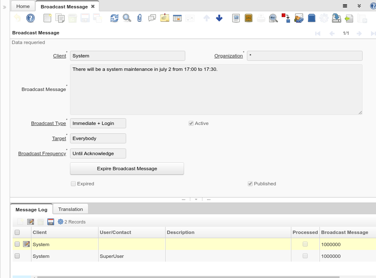Collapse the detail pane using the splitter arrow
This screenshot has height=278, width=376.
196,200
